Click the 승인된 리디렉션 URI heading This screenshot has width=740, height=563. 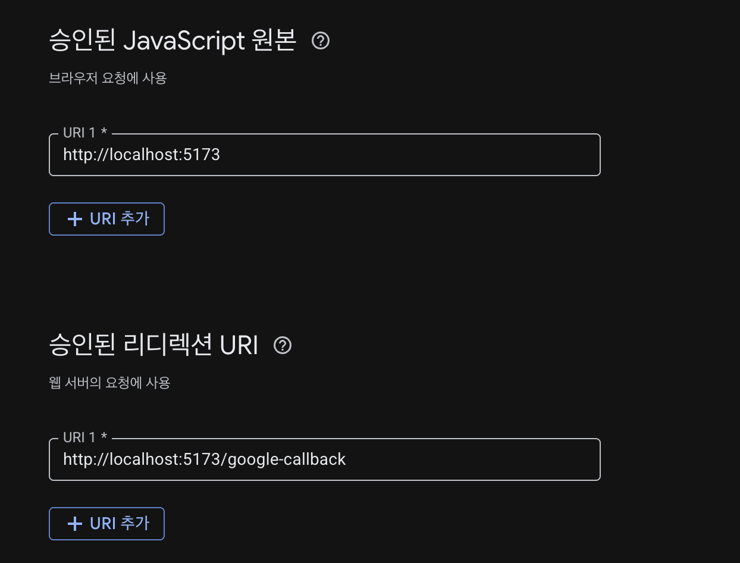tap(153, 346)
